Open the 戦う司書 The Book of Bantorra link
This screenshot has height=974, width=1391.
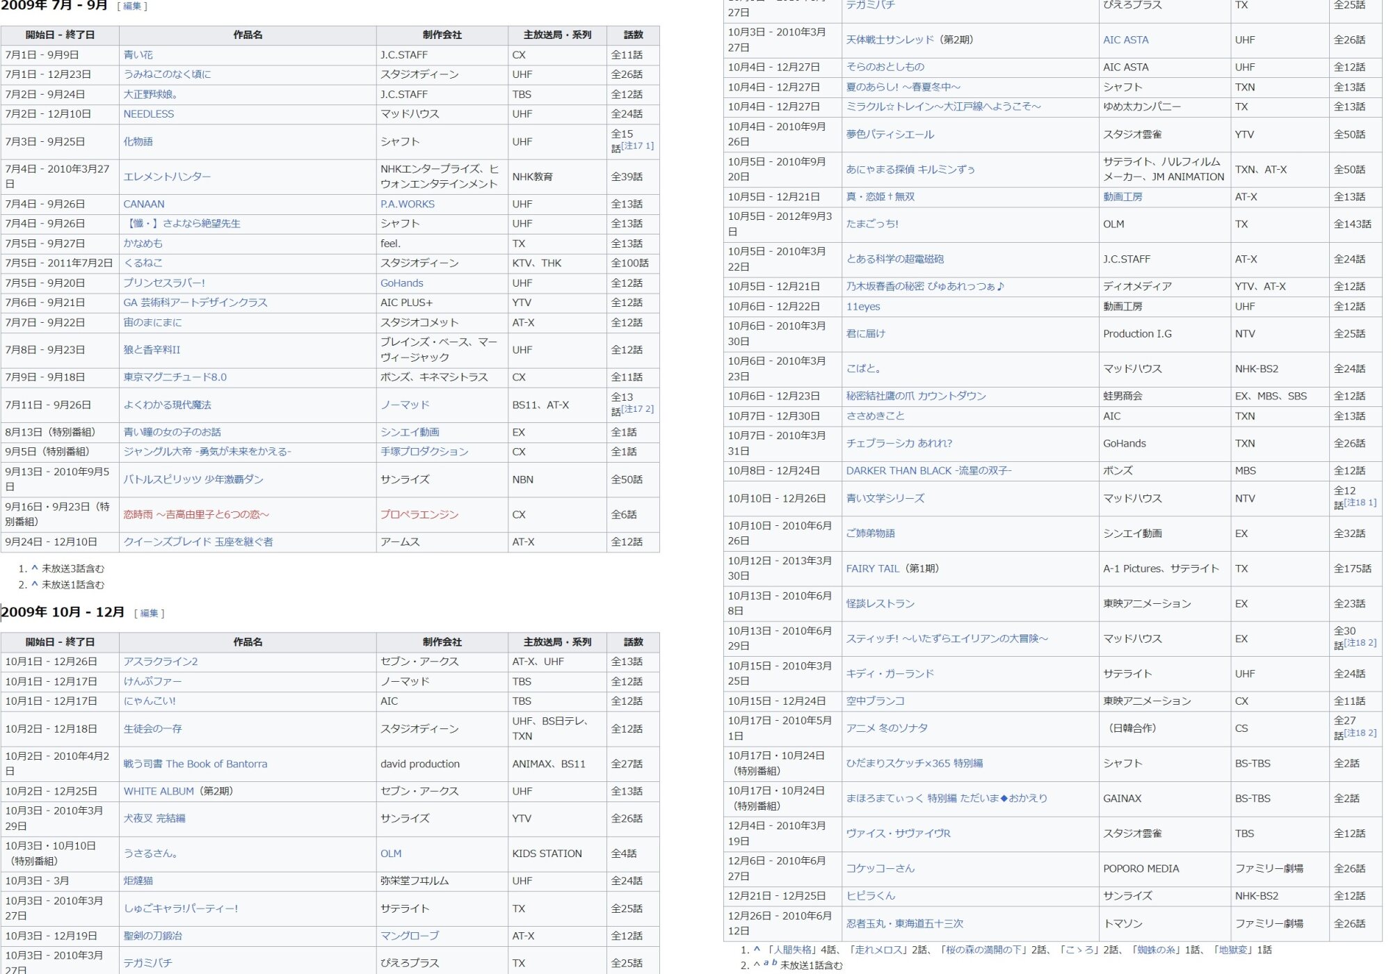tap(195, 764)
